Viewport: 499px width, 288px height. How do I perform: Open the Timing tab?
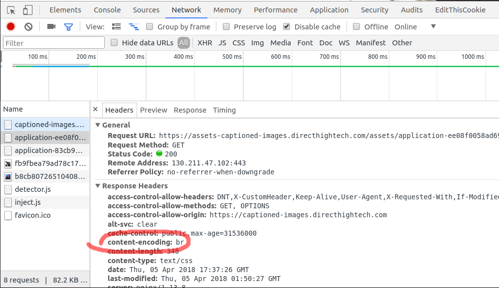point(224,110)
